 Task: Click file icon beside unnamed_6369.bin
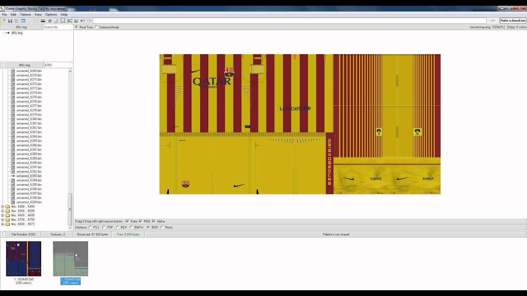13,71
